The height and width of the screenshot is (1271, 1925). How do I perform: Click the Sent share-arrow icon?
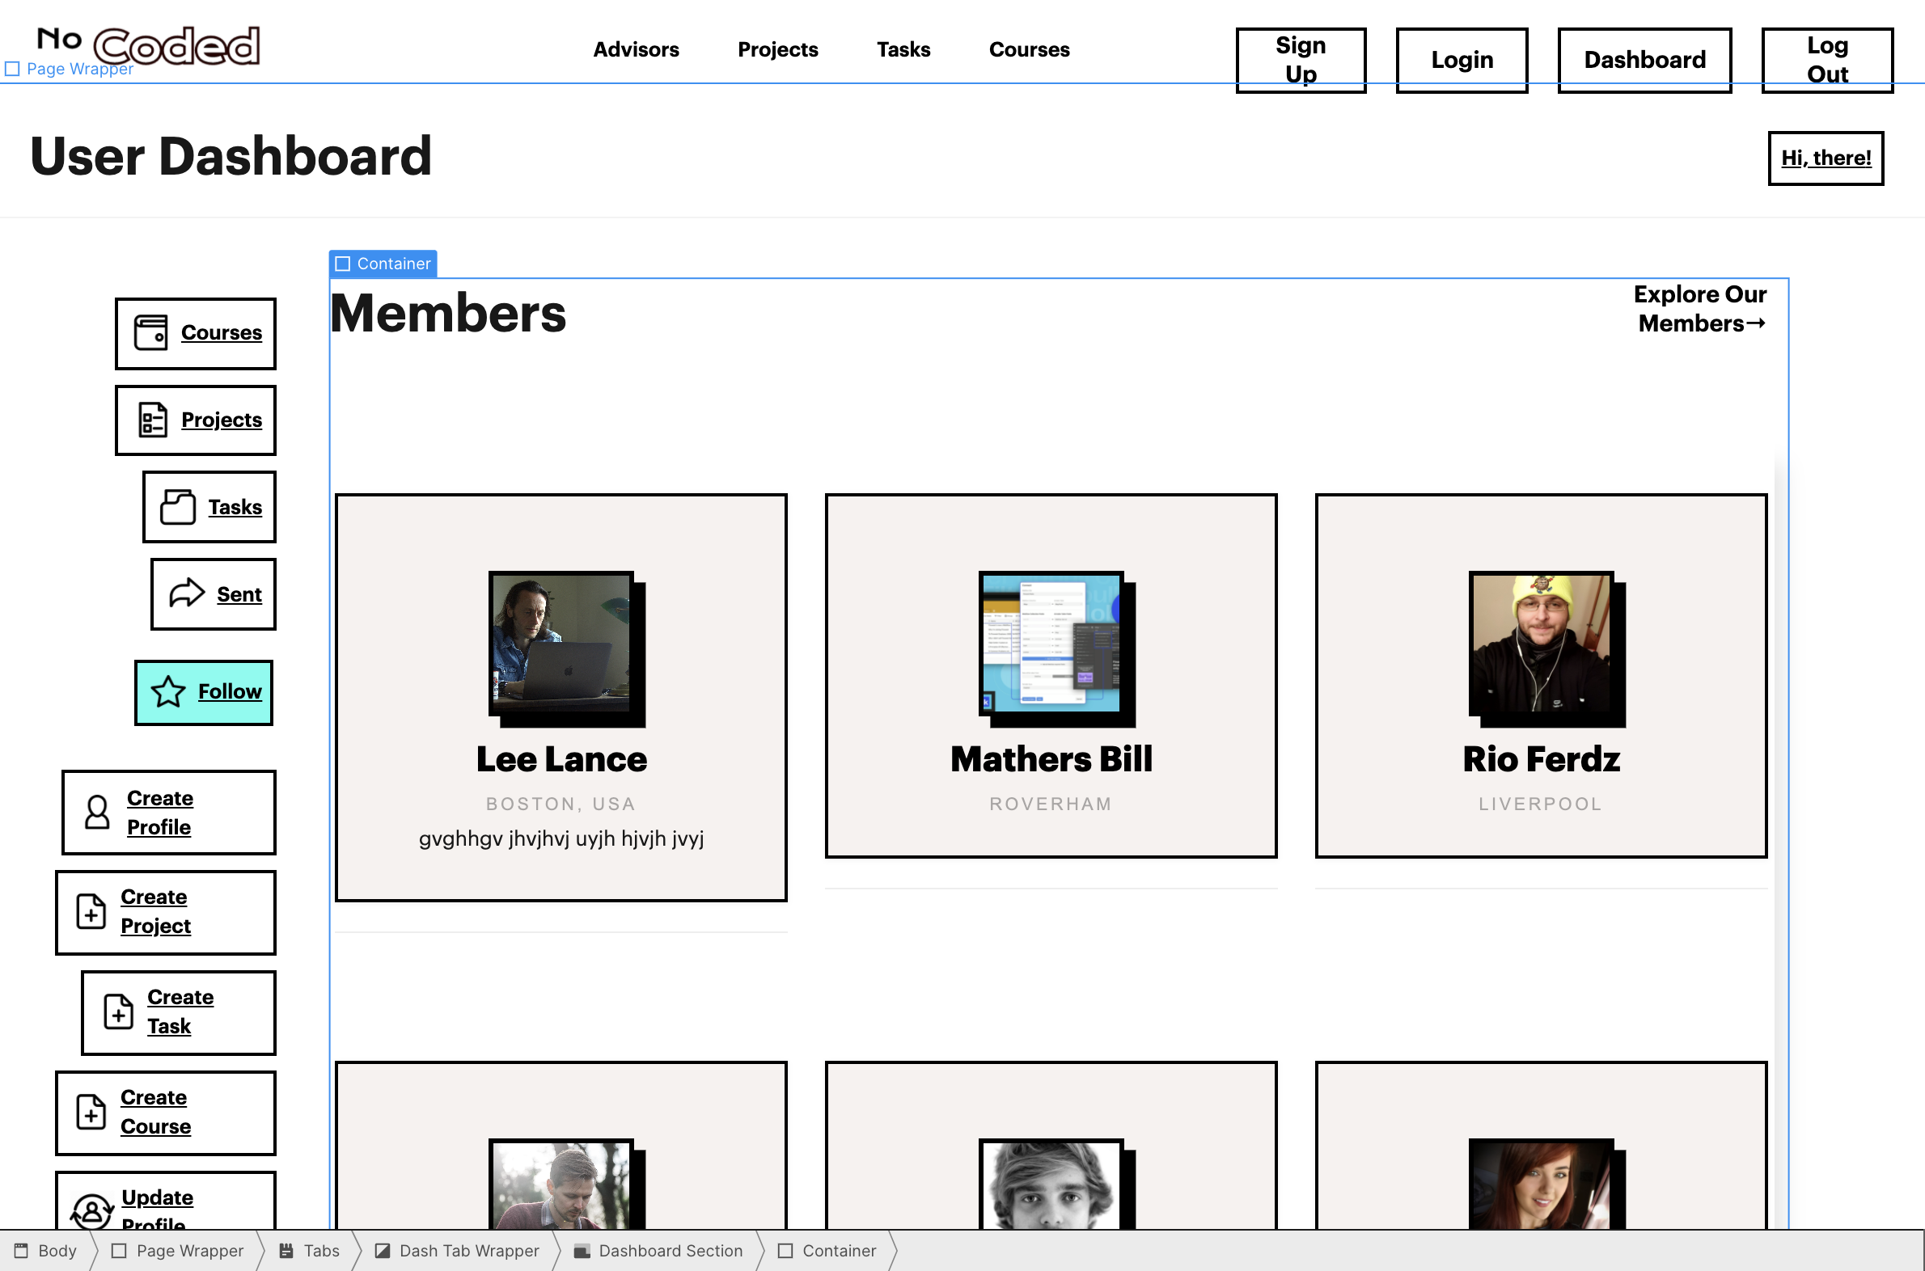[187, 593]
